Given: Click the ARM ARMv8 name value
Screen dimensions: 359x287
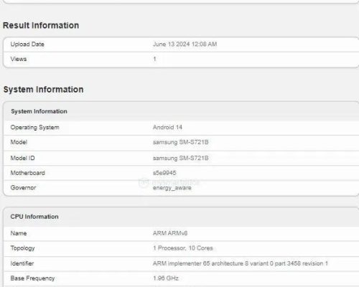Looking at the screenshot, I should coord(170,233).
